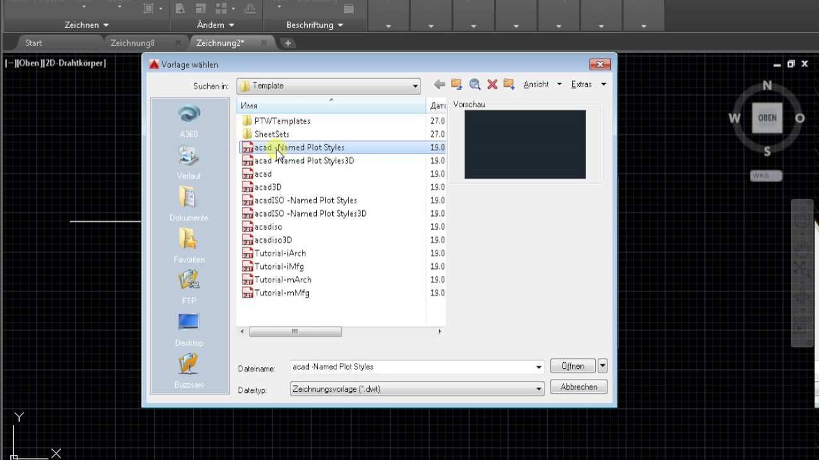Click the Dateiname input field
Viewport: 819px width, 460px height.
coord(412,367)
